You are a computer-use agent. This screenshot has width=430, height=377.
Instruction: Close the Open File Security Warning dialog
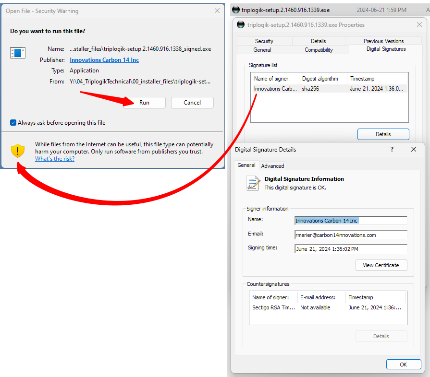[217, 11]
